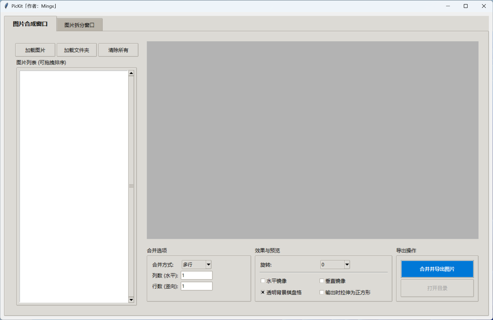
Task: Click the image list scrollbar thumb
Action: coord(131,186)
